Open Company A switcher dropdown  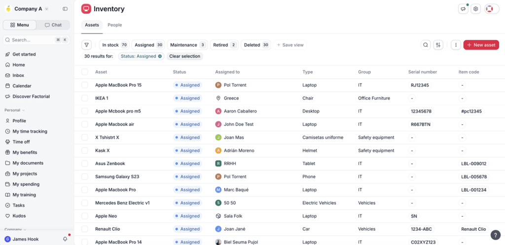coord(27,9)
